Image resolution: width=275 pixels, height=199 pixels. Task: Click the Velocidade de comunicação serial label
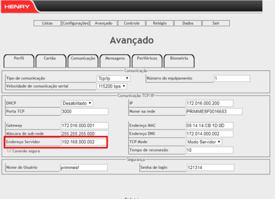(37, 86)
